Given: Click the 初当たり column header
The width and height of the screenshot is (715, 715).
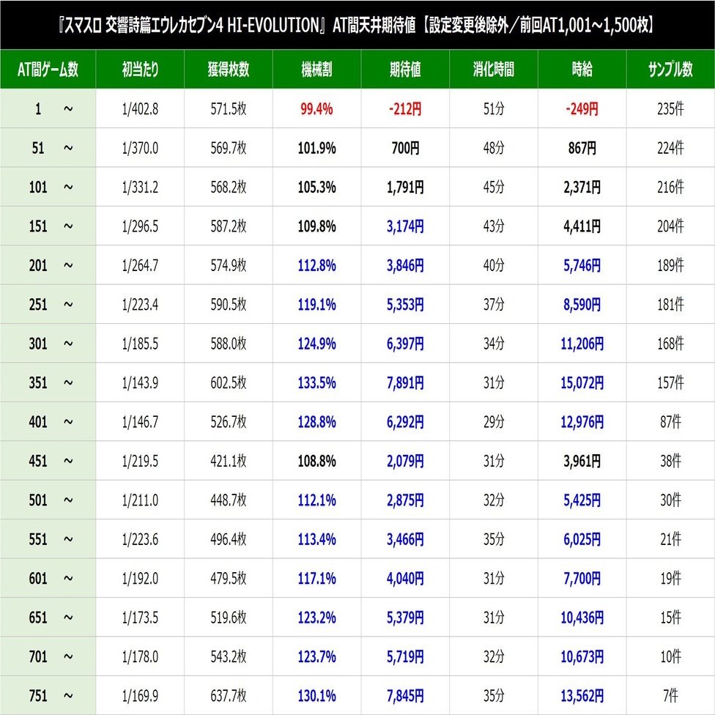Looking at the screenshot, I should click(140, 70).
